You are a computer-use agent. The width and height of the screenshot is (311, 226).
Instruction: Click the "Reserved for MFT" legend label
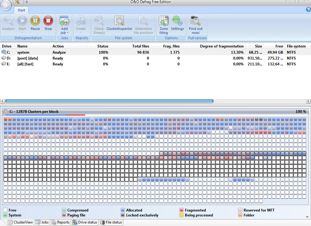click(x=259, y=210)
